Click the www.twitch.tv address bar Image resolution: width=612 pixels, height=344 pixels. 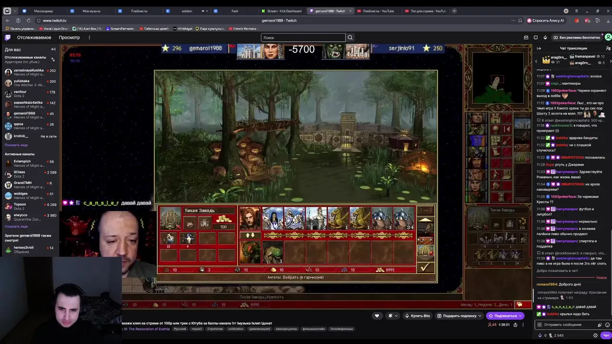(55, 21)
